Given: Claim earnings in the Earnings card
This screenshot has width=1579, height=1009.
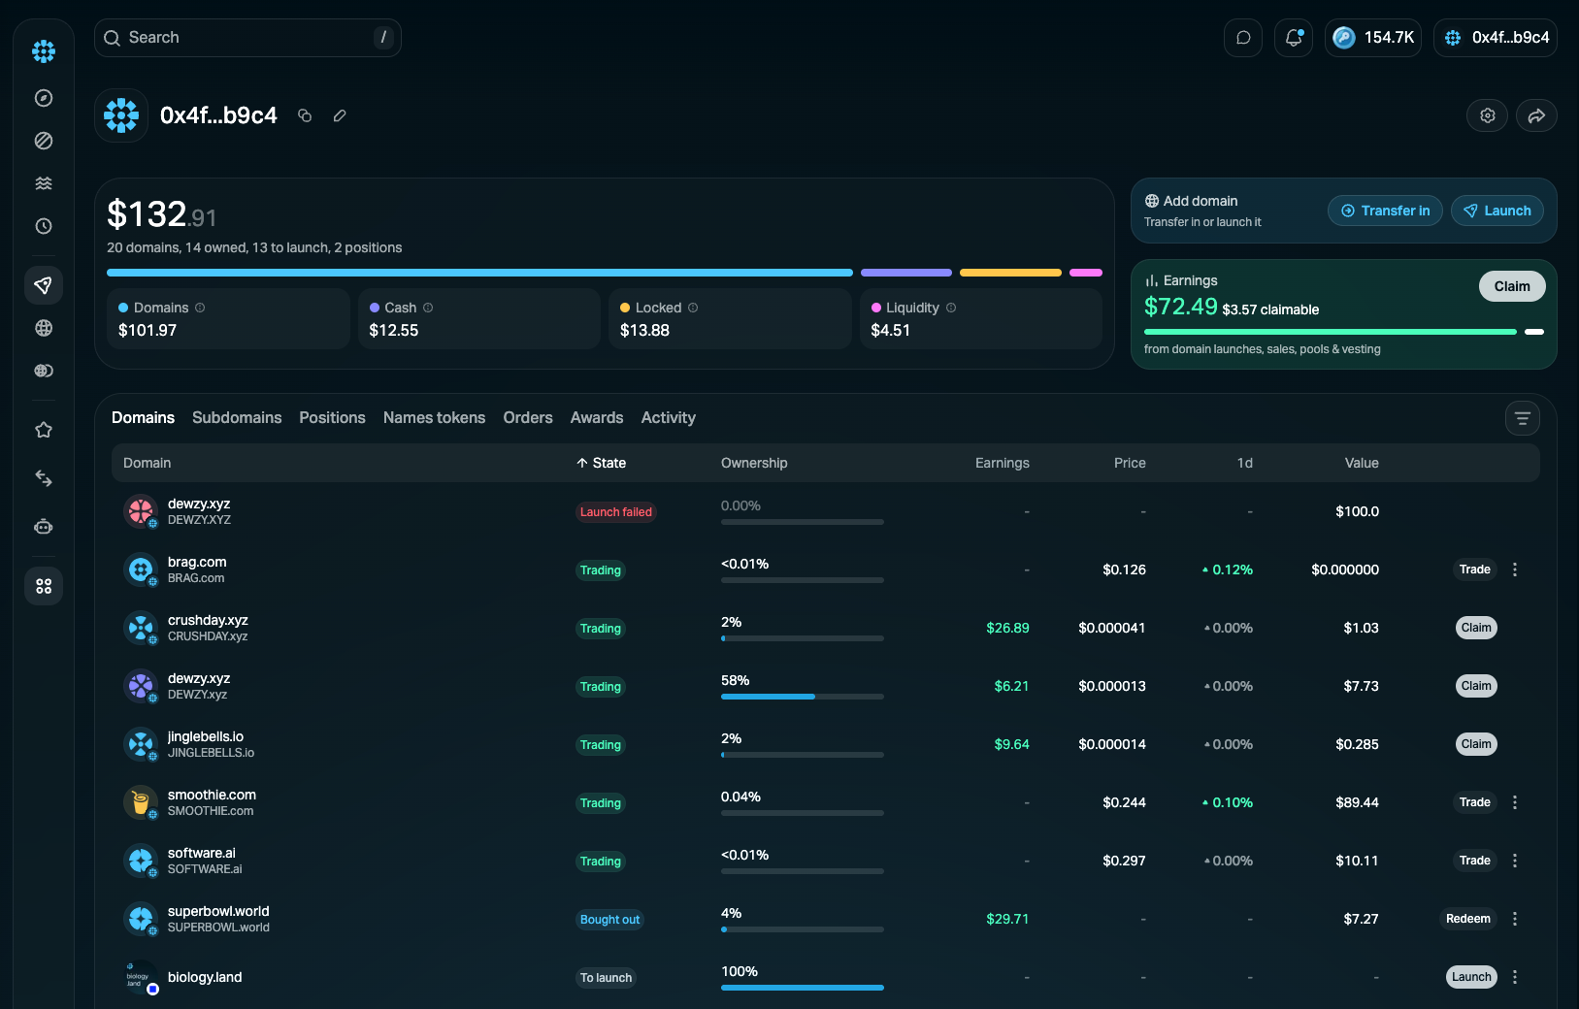Looking at the screenshot, I should tap(1512, 286).
